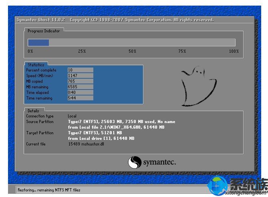Image resolution: width=268 pixels, height=197 pixels.
Task: Click the "MB copied" label
Action: click(34, 82)
